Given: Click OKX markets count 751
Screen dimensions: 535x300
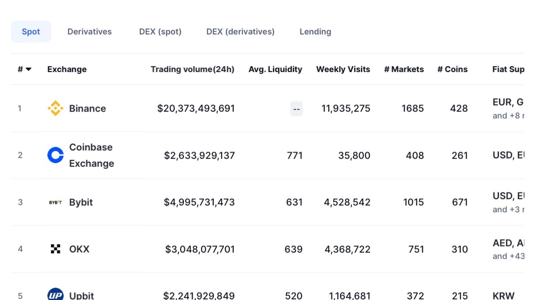Looking at the screenshot, I should (x=416, y=249).
